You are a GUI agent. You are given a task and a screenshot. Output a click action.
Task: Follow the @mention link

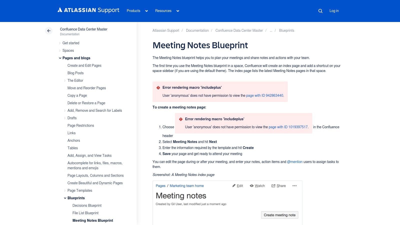(295, 162)
